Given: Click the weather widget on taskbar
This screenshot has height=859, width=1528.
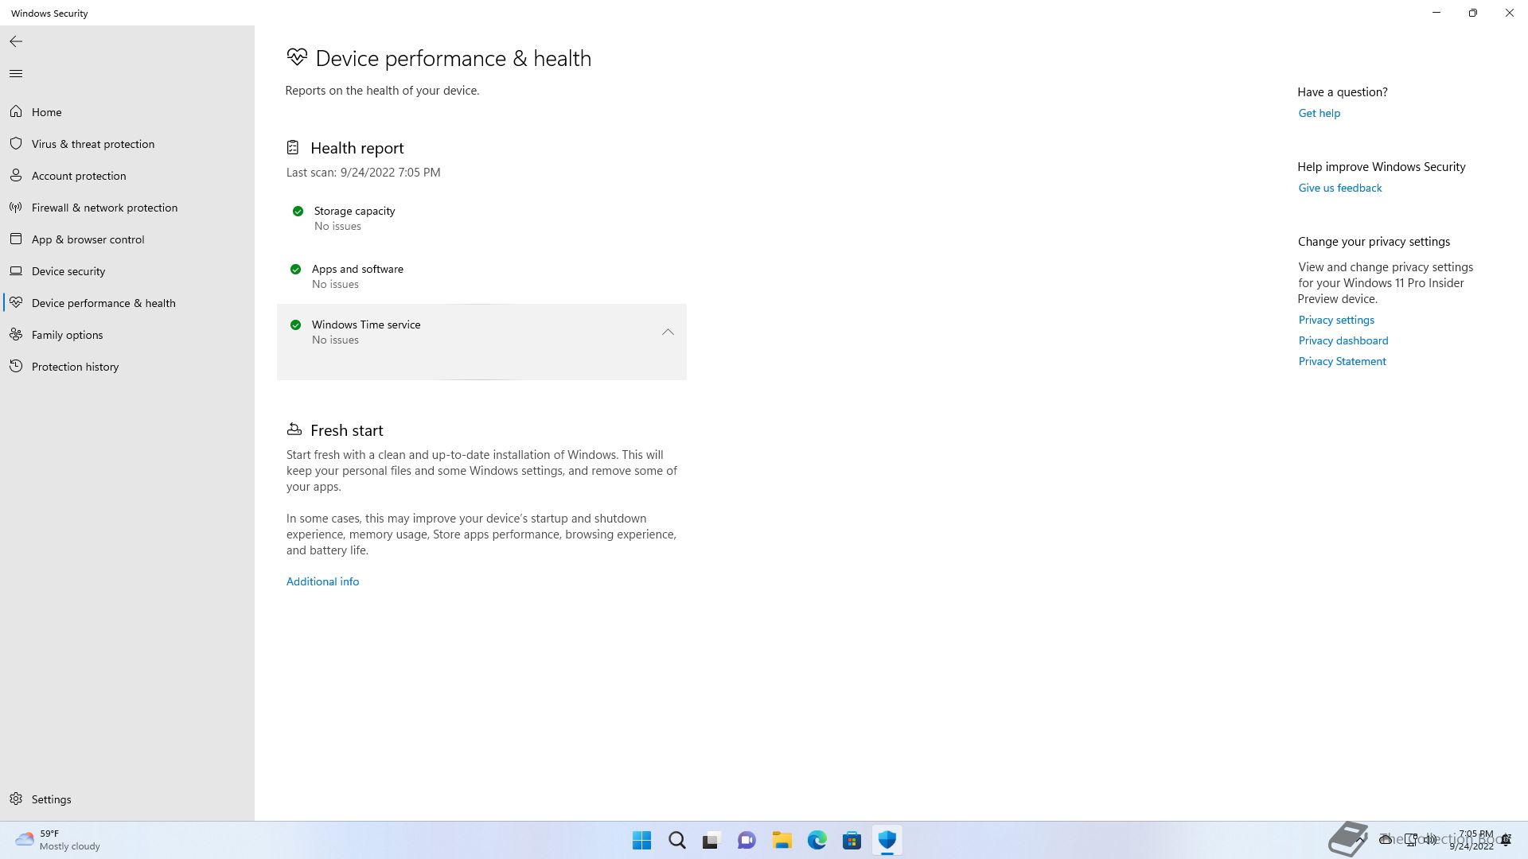Looking at the screenshot, I should (x=57, y=840).
